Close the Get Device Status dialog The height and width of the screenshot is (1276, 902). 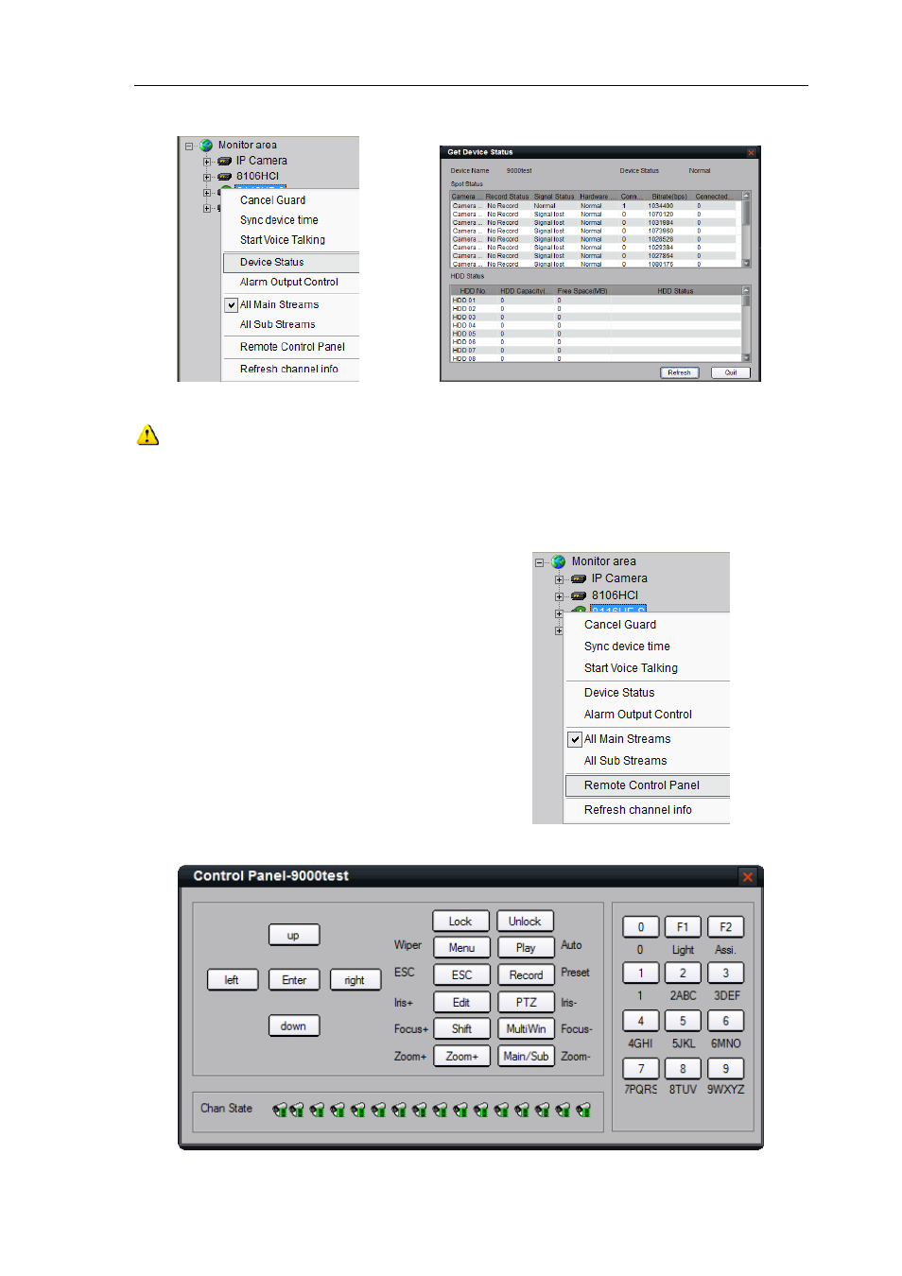pyautogui.click(x=752, y=152)
